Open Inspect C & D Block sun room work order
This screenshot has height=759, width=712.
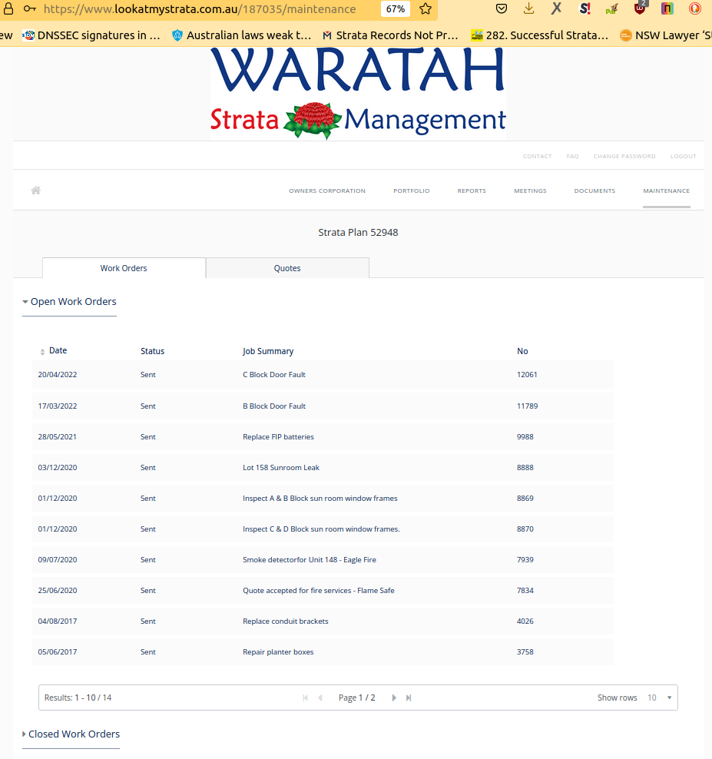click(x=321, y=529)
